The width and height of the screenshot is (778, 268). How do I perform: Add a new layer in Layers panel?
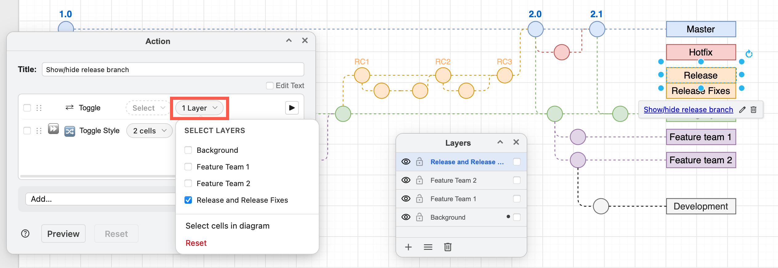click(x=408, y=247)
